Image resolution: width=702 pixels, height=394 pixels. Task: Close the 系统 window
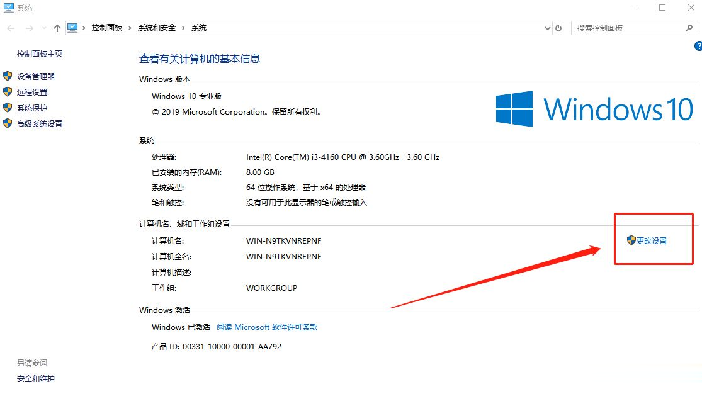[x=691, y=8]
